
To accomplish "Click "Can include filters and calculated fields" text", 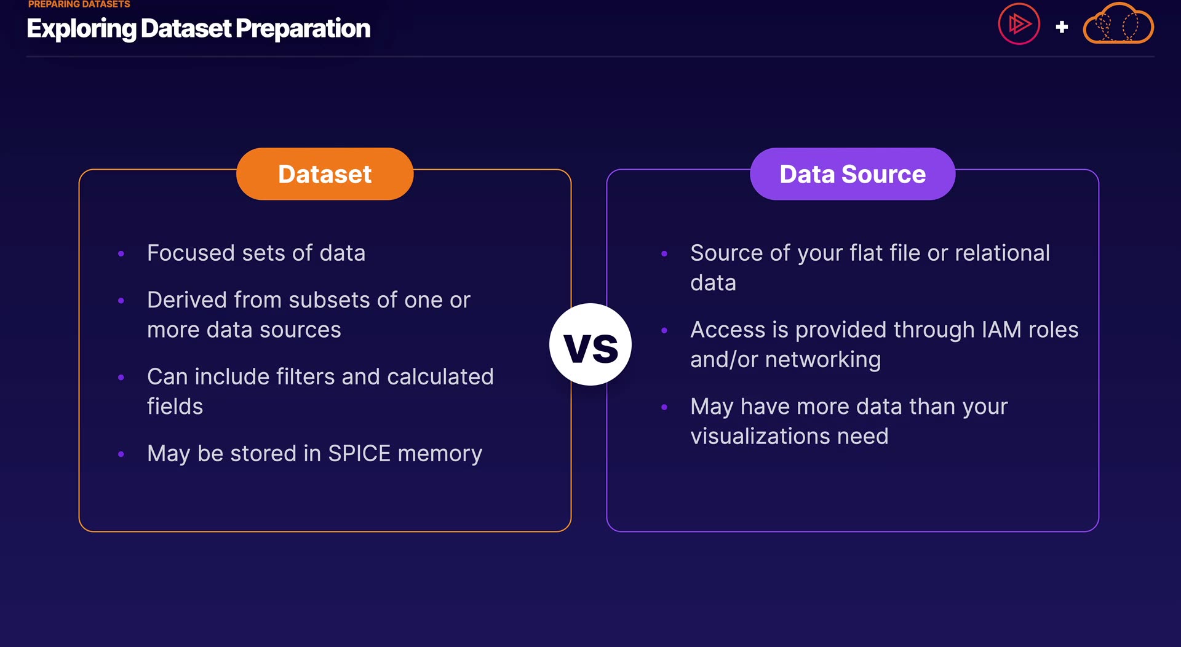I will pos(320,391).
